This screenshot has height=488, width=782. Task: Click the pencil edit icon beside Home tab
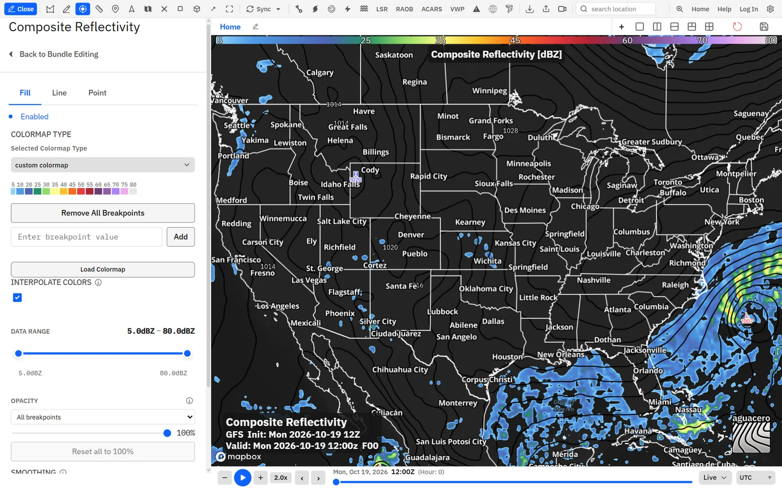tap(255, 27)
